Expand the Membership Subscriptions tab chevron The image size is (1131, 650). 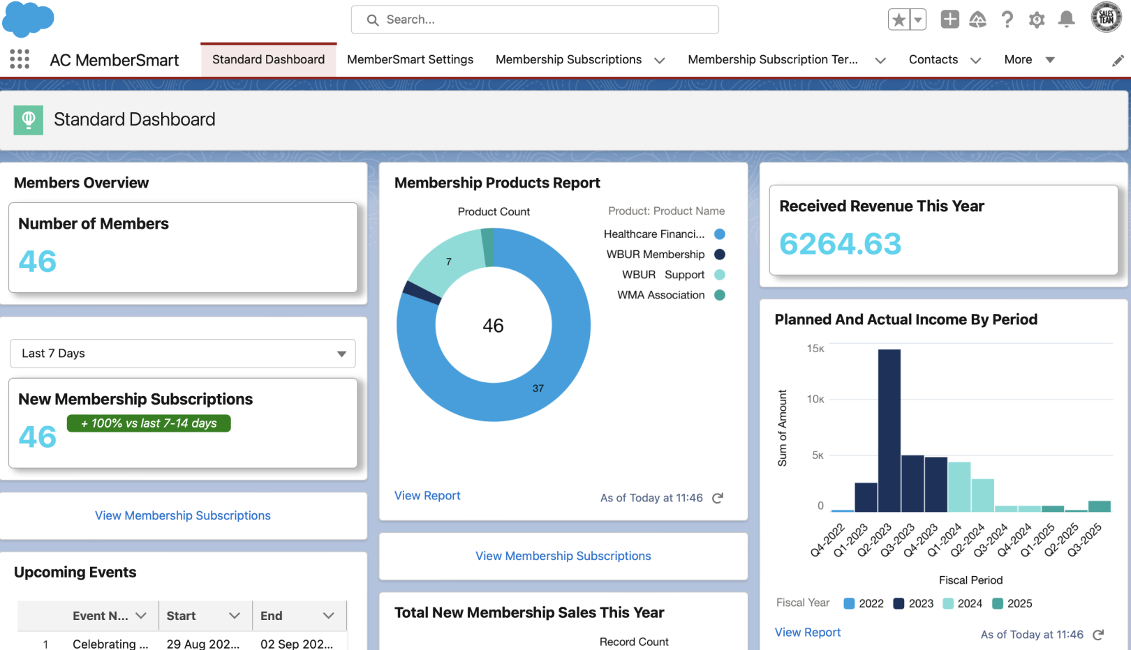[659, 61]
